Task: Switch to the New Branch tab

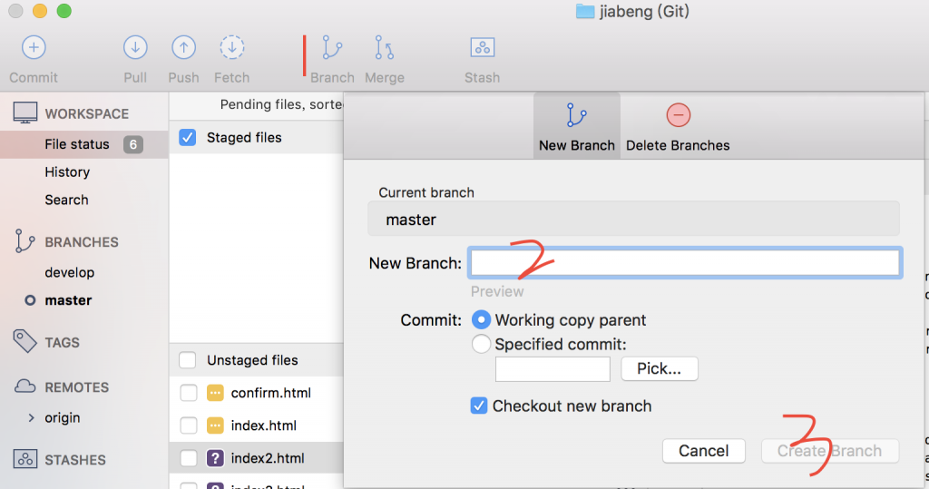Action: pyautogui.click(x=576, y=126)
